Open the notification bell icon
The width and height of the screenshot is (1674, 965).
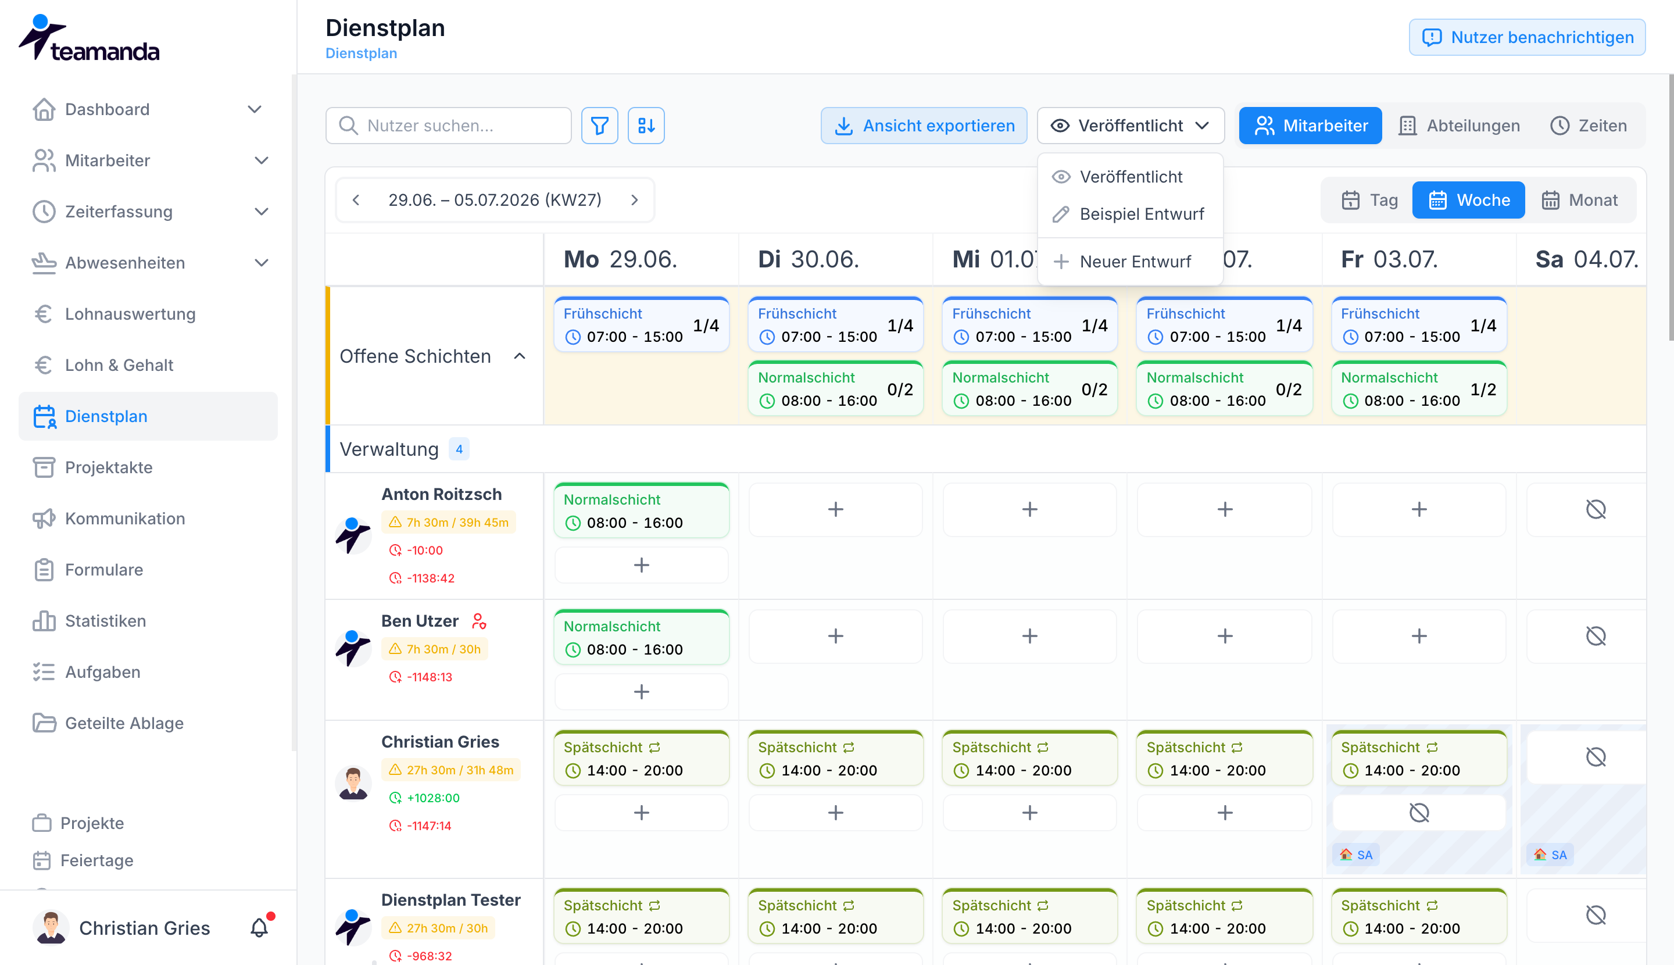[259, 928]
